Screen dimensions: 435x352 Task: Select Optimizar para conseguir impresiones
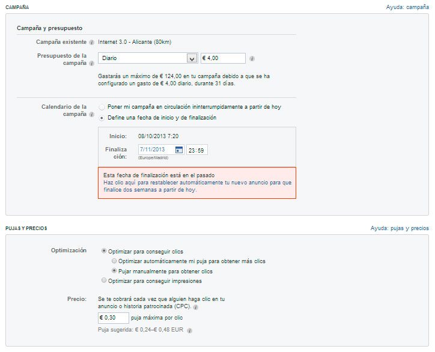pos(104,280)
